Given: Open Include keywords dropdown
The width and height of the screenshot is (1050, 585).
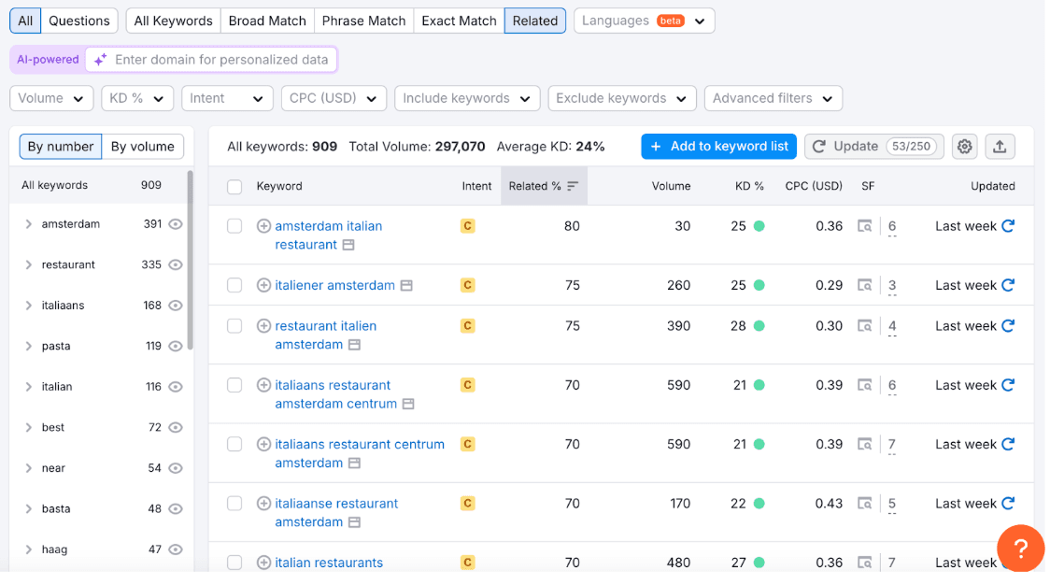Looking at the screenshot, I should point(467,98).
